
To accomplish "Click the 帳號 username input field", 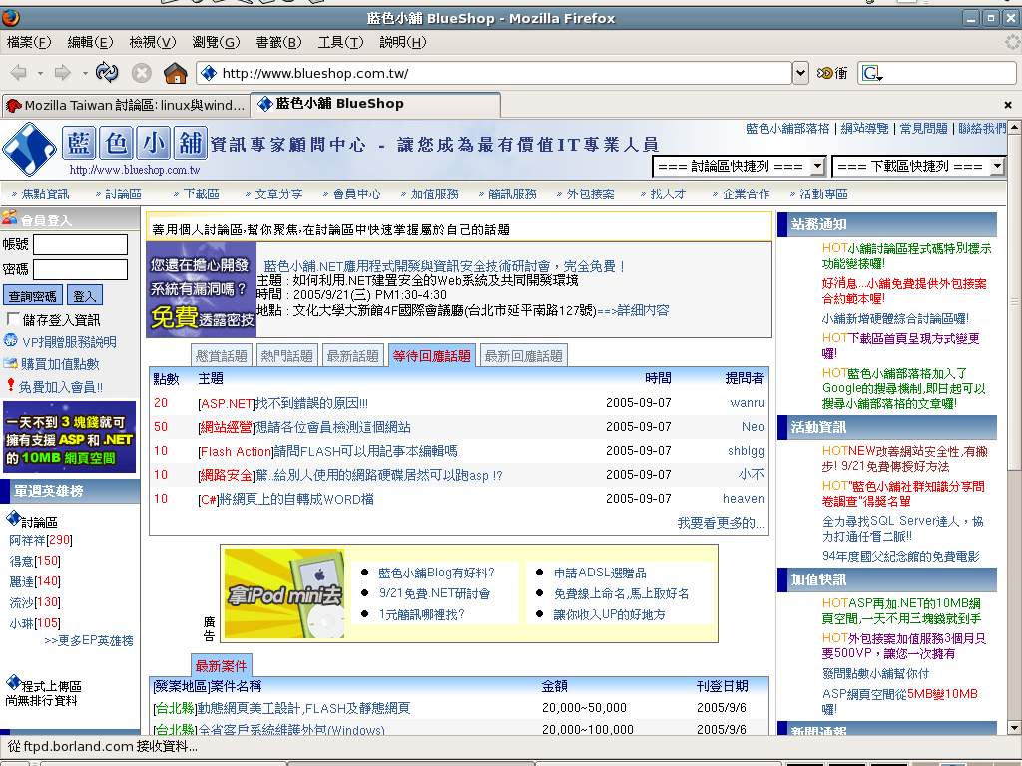I will pyautogui.click(x=80, y=245).
